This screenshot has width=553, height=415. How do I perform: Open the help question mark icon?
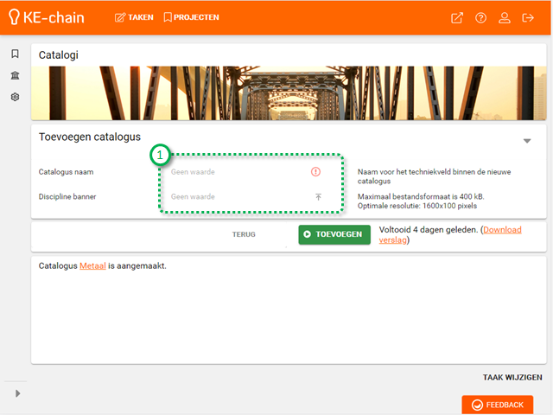click(x=480, y=17)
